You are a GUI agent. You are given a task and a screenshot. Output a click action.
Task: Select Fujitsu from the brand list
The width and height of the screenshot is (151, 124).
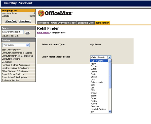(x=99, y=104)
